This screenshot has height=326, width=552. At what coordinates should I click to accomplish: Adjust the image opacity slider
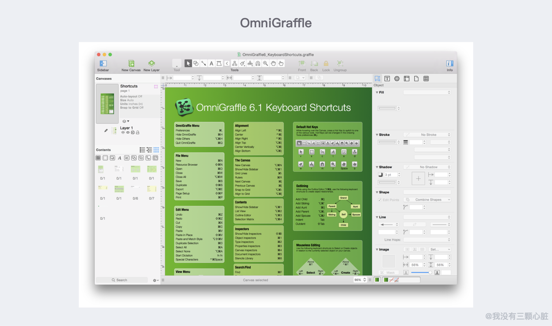coord(430,273)
